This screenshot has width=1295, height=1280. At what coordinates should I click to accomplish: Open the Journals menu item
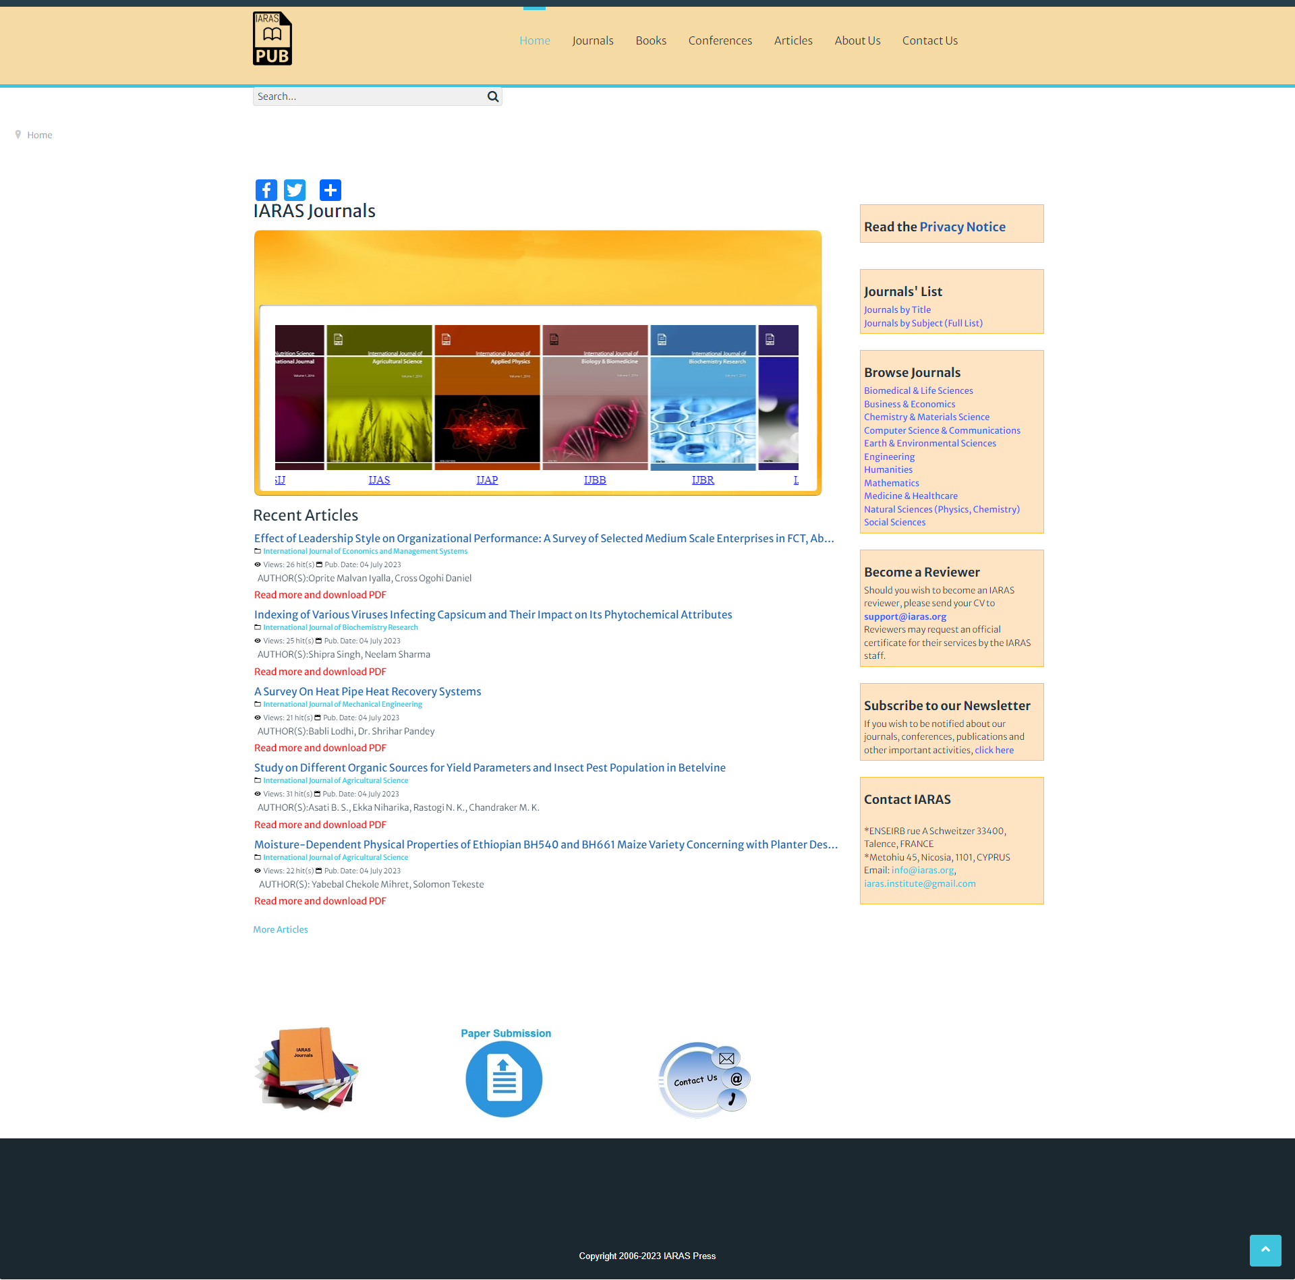(592, 40)
